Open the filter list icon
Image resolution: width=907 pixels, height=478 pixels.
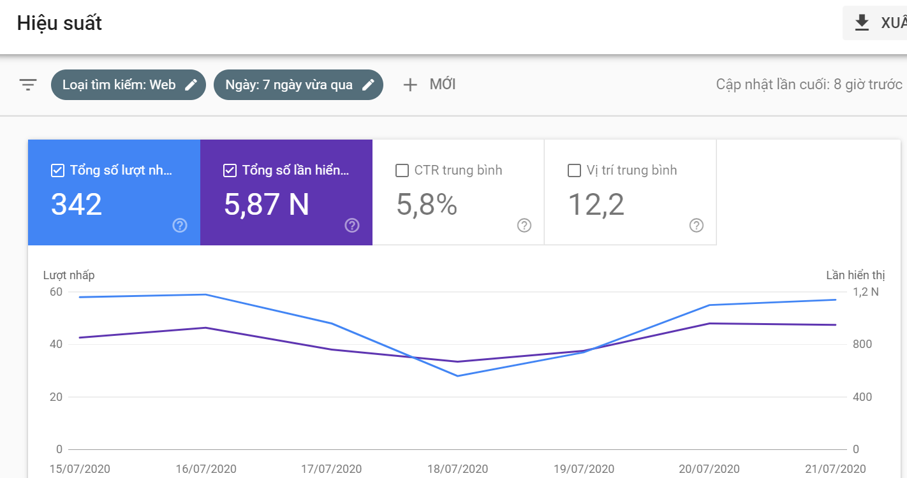[28, 85]
